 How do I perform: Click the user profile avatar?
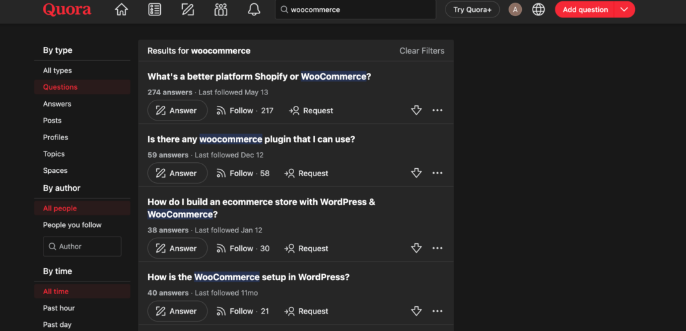point(515,10)
